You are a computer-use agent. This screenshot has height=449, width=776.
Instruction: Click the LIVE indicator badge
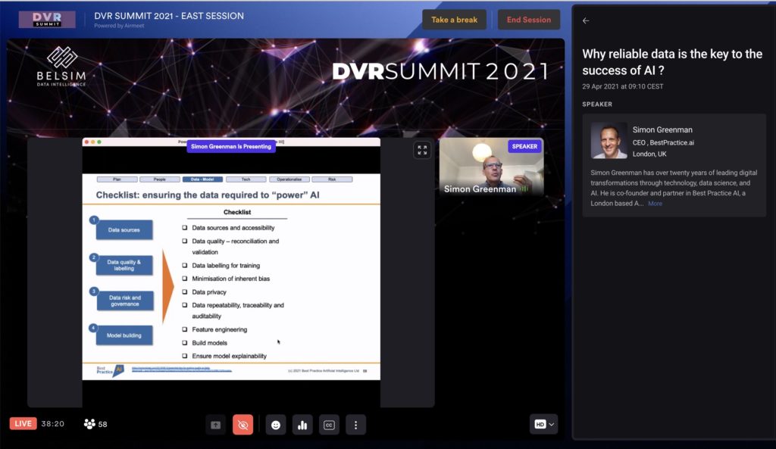[x=23, y=424]
